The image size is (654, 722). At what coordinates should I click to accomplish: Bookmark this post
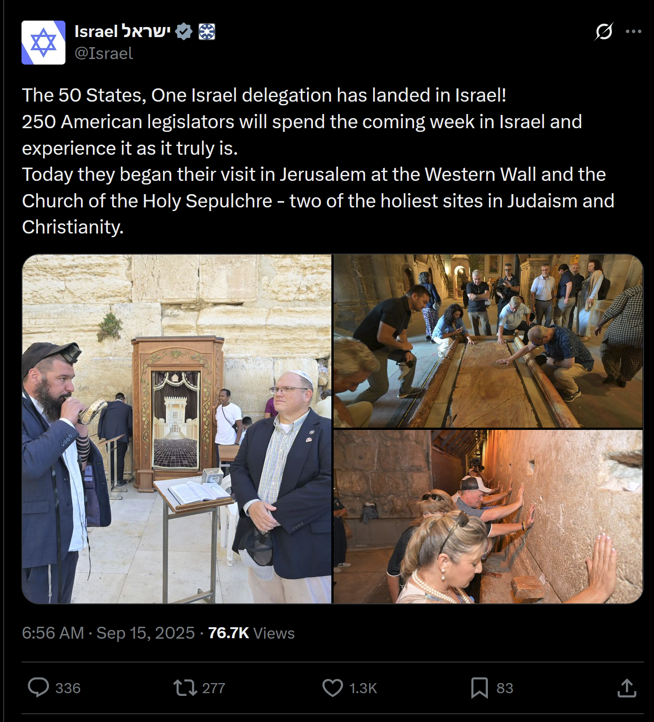point(480,688)
